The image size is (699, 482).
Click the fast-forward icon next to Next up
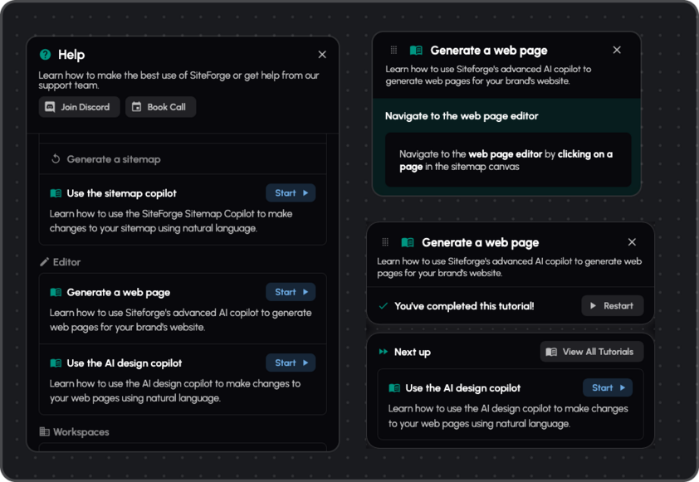pyautogui.click(x=385, y=352)
